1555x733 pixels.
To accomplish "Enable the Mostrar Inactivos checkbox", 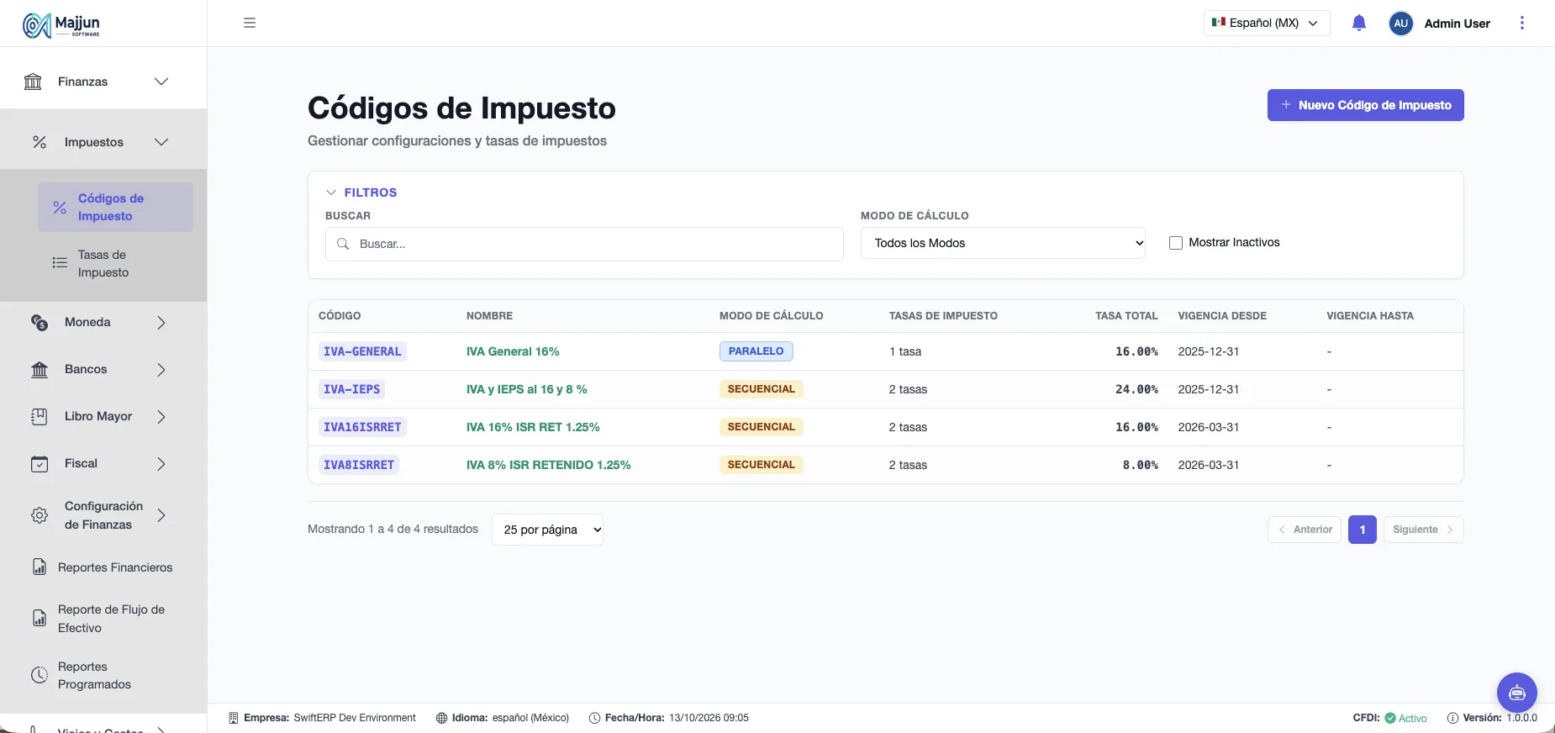I will click(x=1176, y=243).
